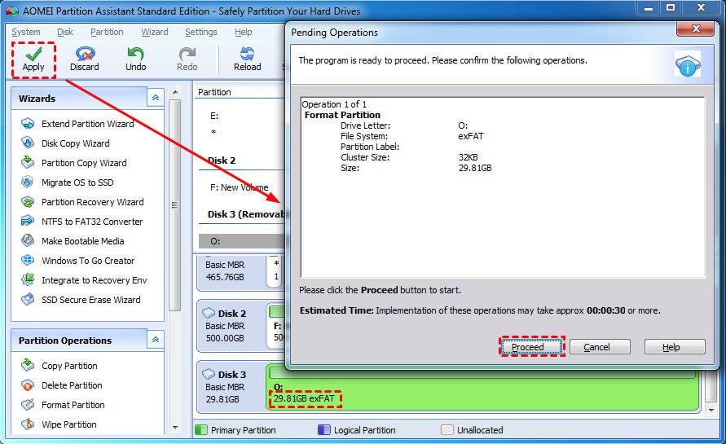
Task: Click the AOMEI app icon in title bar
Action: (x=11, y=11)
